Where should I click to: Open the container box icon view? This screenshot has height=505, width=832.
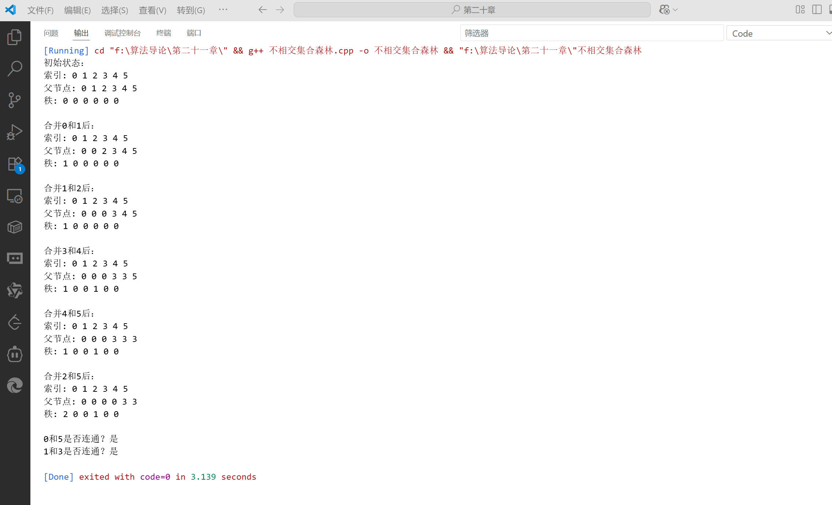pos(15,227)
